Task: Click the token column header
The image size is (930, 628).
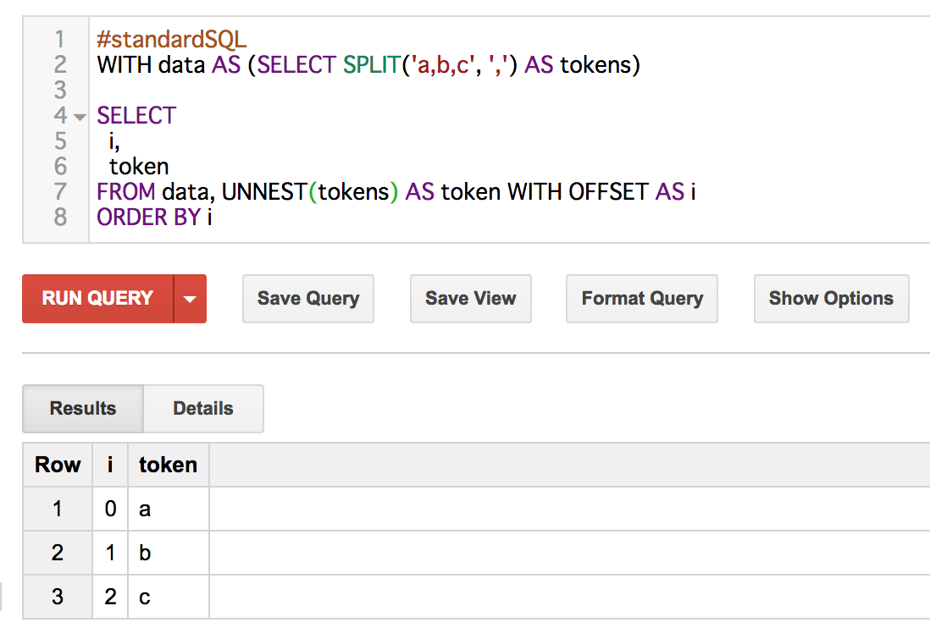Action: pos(168,464)
